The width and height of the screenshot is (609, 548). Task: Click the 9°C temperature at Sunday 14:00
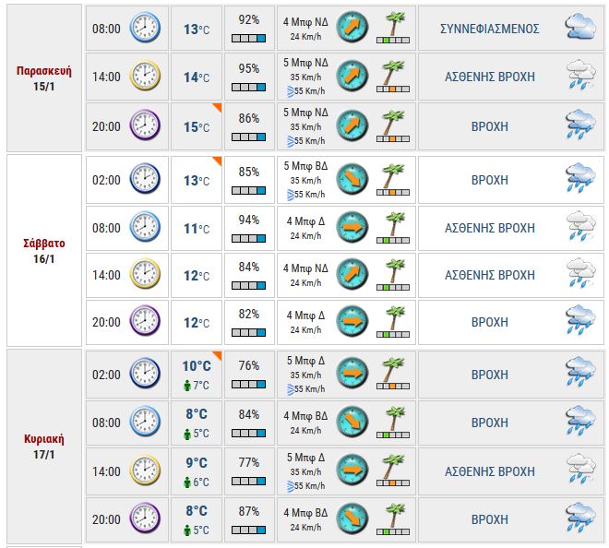click(197, 463)
